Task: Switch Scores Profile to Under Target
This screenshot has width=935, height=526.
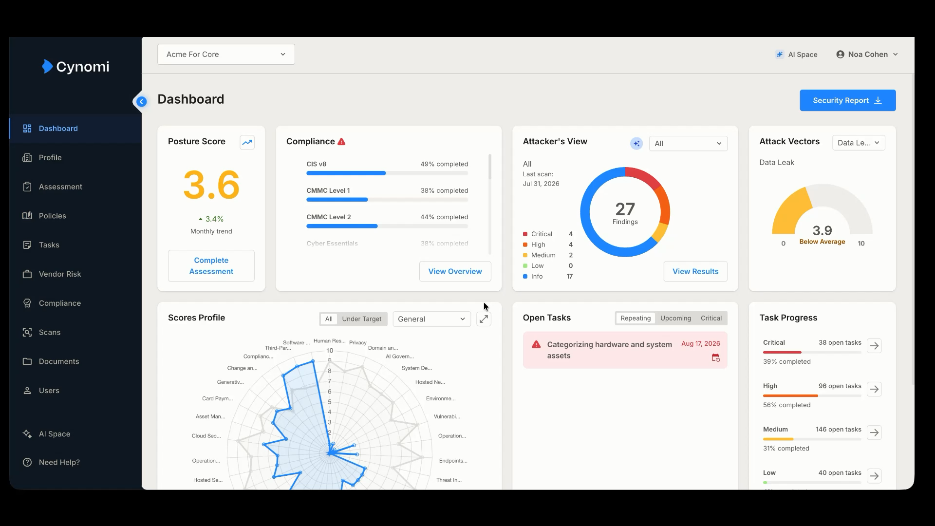Action: pos(362,319)
